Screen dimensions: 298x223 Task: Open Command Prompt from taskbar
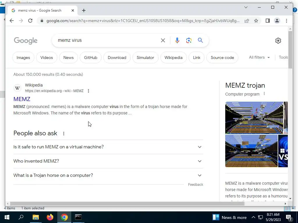pos(78,217)
